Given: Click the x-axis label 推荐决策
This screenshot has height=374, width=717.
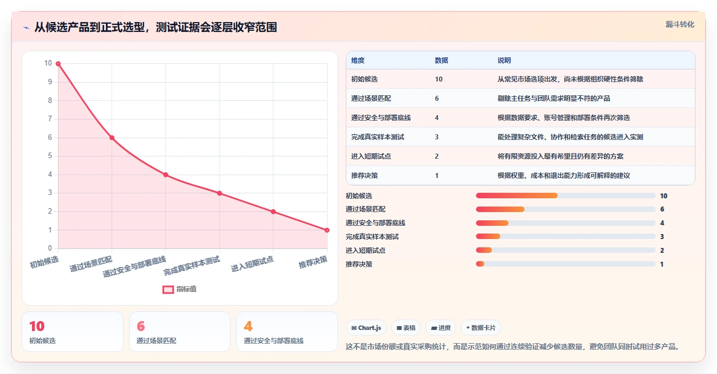Looking at the screenshot, I should tap(313, 262).
